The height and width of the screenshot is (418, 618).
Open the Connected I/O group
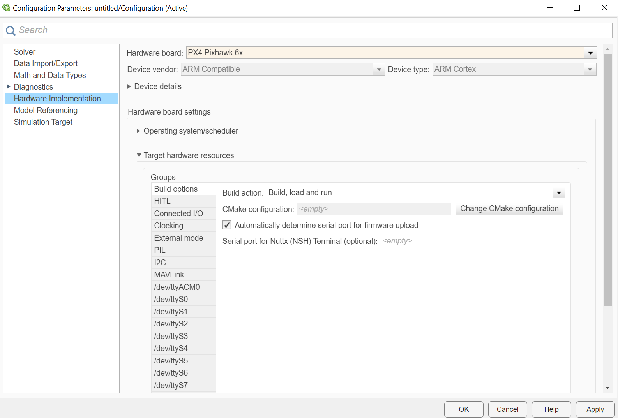coord(184,213)
